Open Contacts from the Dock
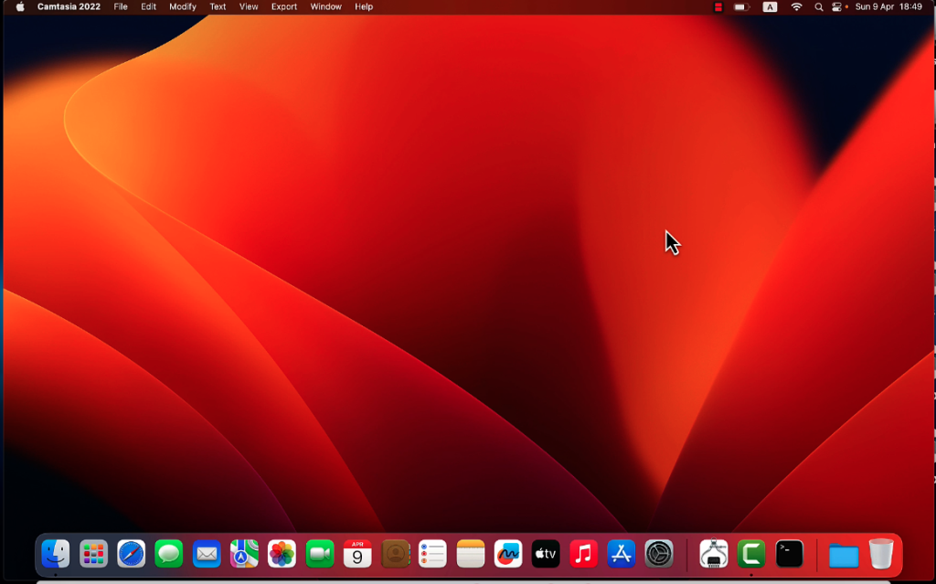 pyautogui.click(x=395, y=554)
